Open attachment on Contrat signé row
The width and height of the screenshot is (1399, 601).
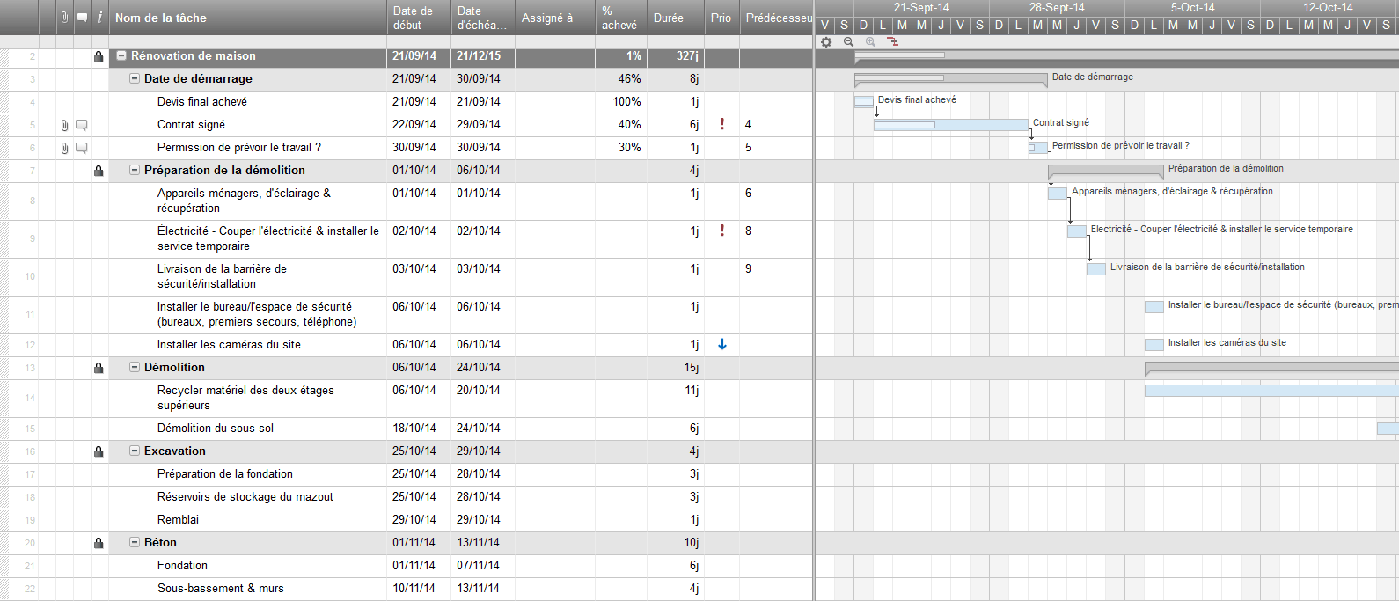[64, 125]
